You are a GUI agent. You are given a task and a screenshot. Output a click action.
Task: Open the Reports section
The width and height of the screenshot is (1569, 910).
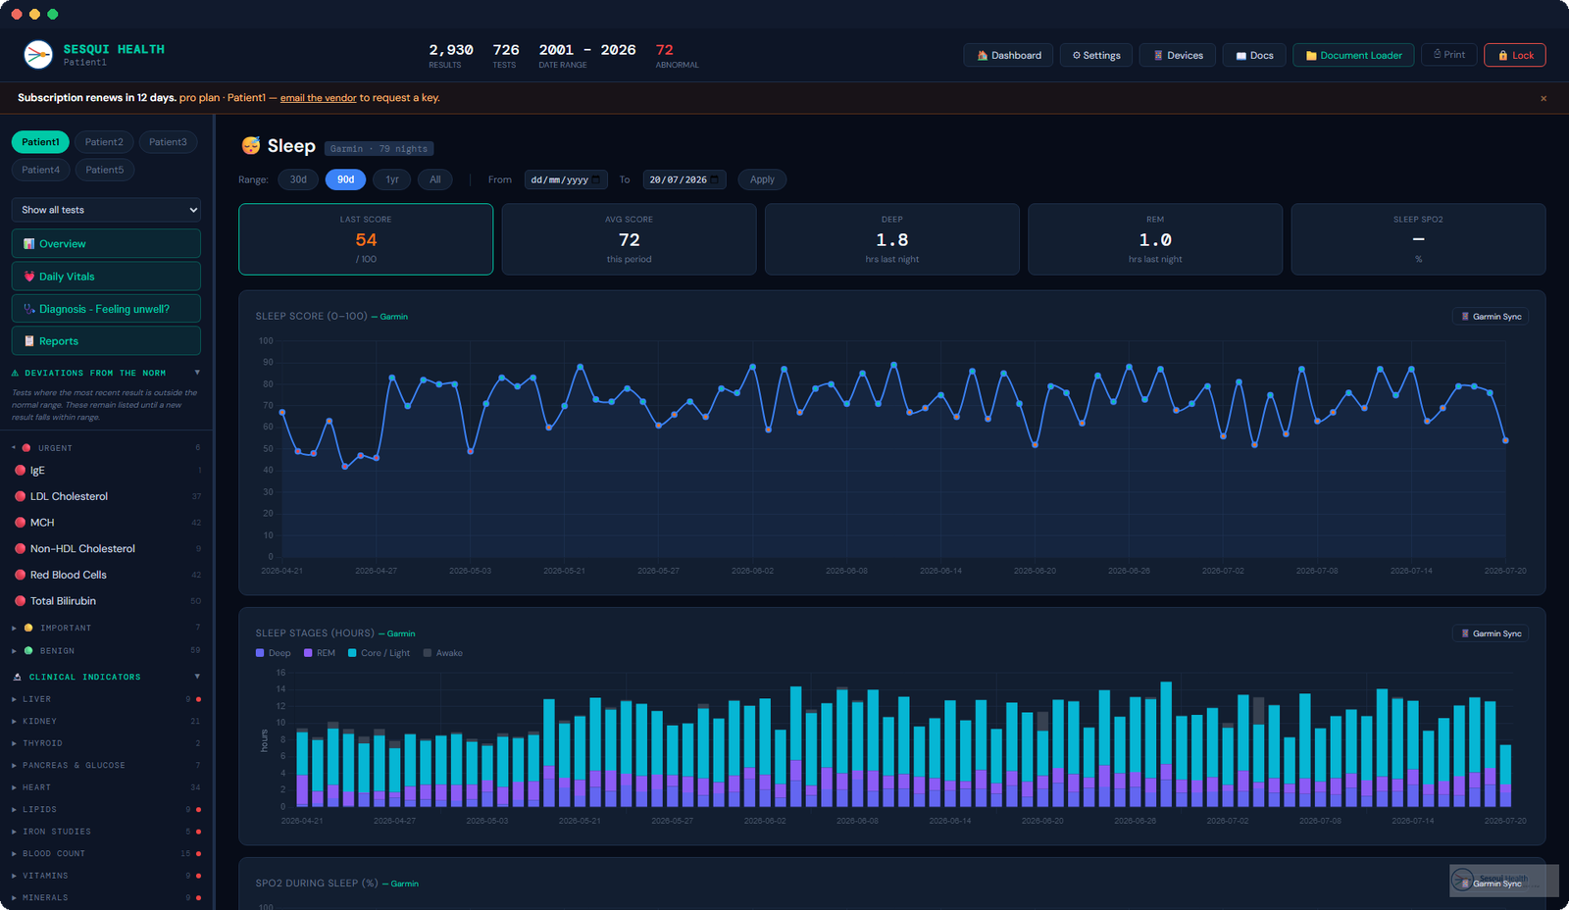[106, 341]
